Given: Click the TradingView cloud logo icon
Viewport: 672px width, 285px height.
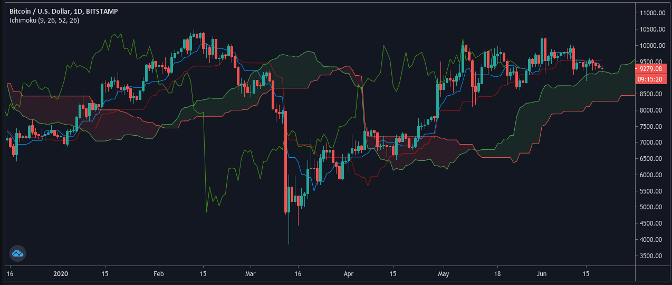Looking at the screenshot, I should coord(18,253).
